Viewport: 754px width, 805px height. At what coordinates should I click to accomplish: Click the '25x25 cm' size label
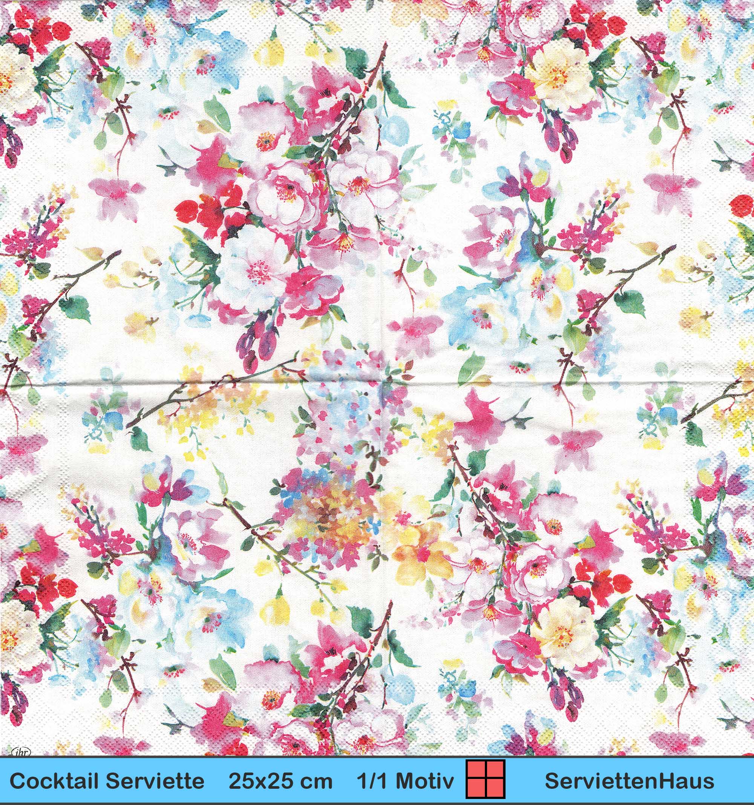[280, 781]
